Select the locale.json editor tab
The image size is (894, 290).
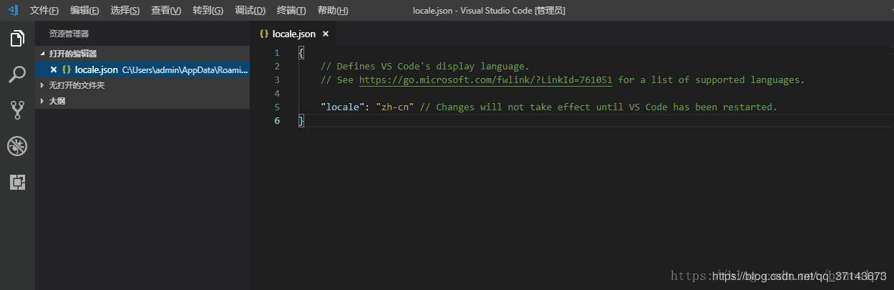[293, 34]
